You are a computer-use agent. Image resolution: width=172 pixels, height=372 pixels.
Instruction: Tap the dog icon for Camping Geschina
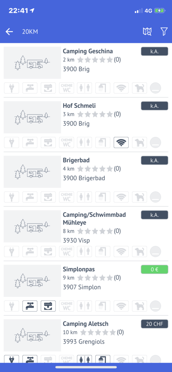[139, 88]
